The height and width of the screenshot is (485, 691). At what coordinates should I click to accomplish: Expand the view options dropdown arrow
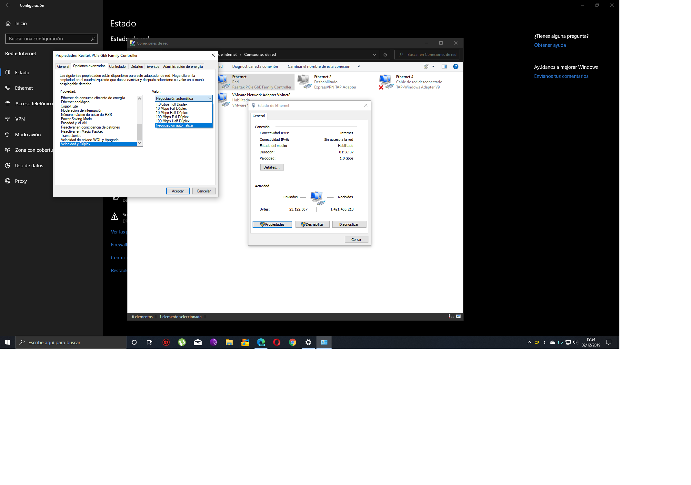click(x=433, y=67)
